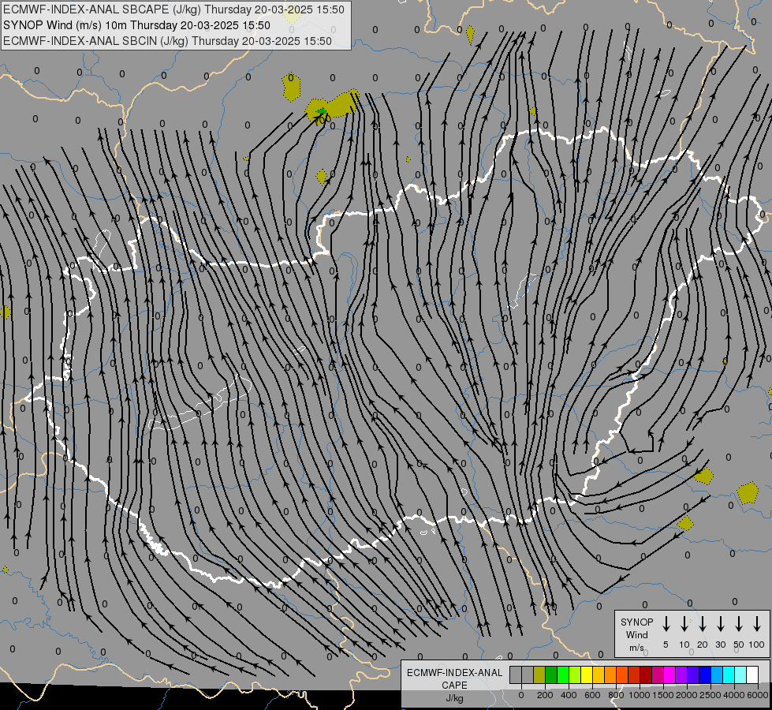The image size is (772, 710).
Task: Click the '5' speed label in wind legend
Action: coord(666,645)
